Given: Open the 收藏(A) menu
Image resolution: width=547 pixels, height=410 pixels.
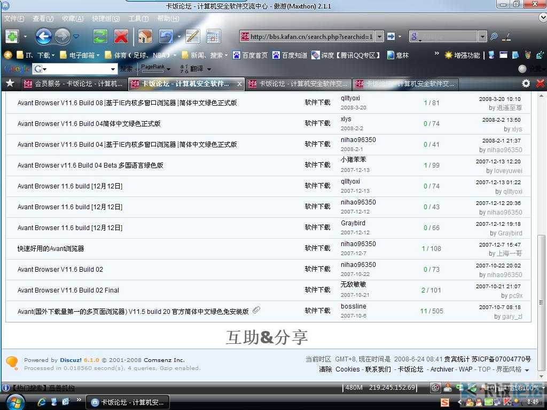Looking at the screenshot, I should [73, 19].
